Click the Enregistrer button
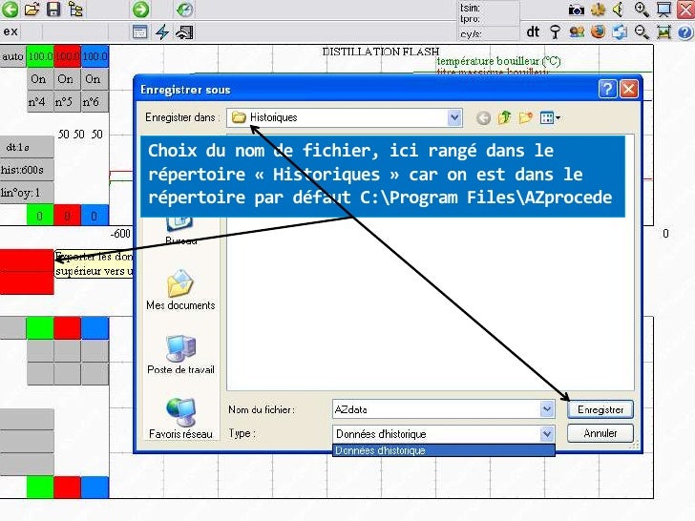The height and width of the screenshot is (521, 695). [x=600, y=409]
